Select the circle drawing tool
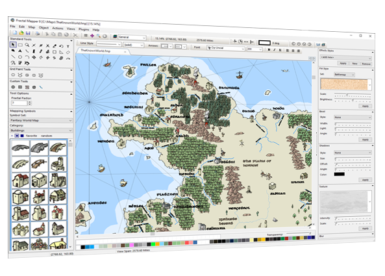Viewport: 385px width, 276px height. pyautogui.click(x=20, y=57)
